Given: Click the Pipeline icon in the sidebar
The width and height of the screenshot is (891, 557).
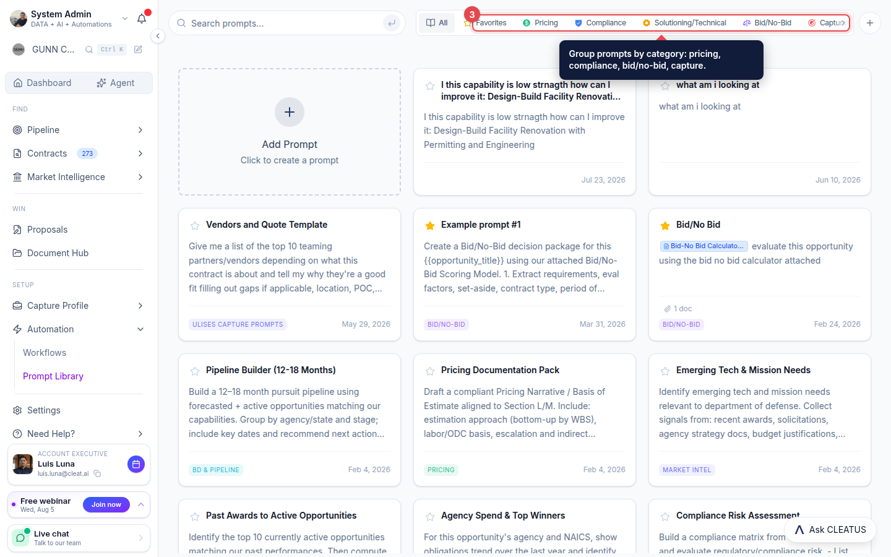Looking at the screenshot, I should click(x=17, y=130).
